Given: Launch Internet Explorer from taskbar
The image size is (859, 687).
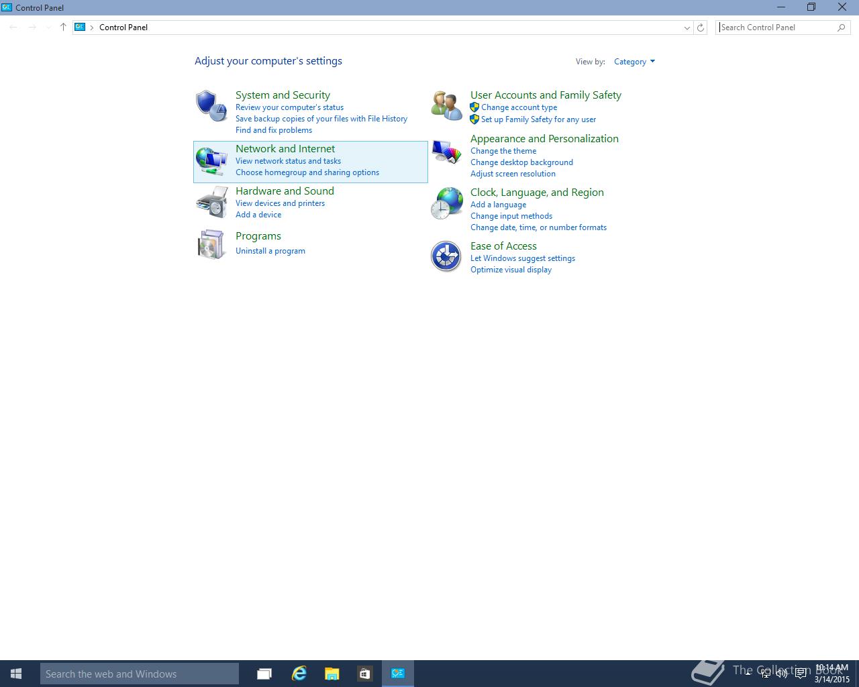Looking at the screenshot, I should (299, 674).
